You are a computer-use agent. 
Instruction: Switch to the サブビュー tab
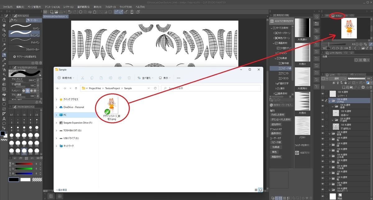coord(338,16)
